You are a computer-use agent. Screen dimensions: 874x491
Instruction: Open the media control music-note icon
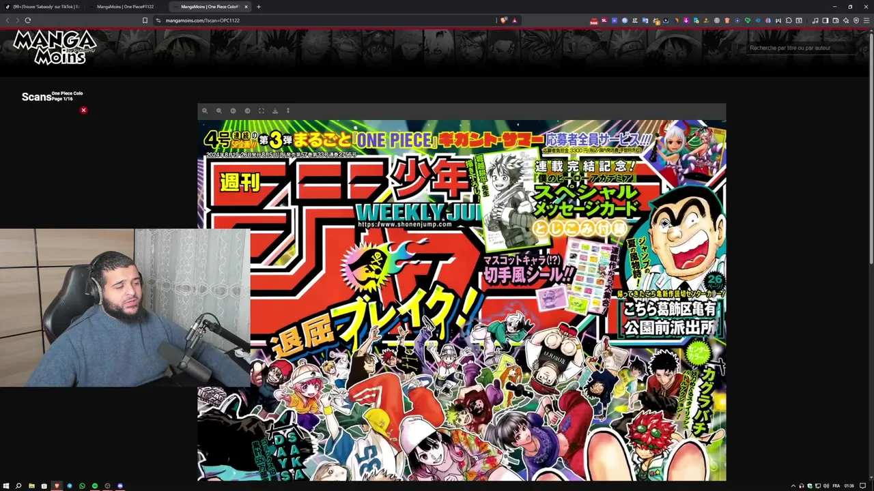(815, 20)
